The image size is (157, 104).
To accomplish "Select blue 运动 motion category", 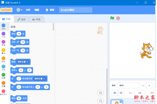I will 3,27.
